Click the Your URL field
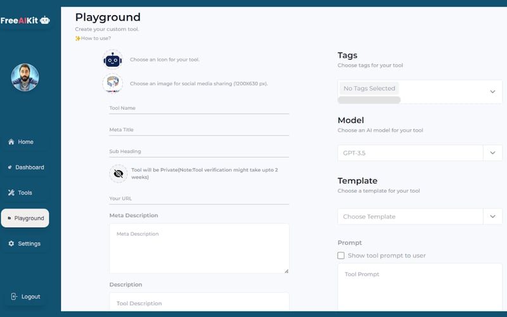 pos(199,198)
